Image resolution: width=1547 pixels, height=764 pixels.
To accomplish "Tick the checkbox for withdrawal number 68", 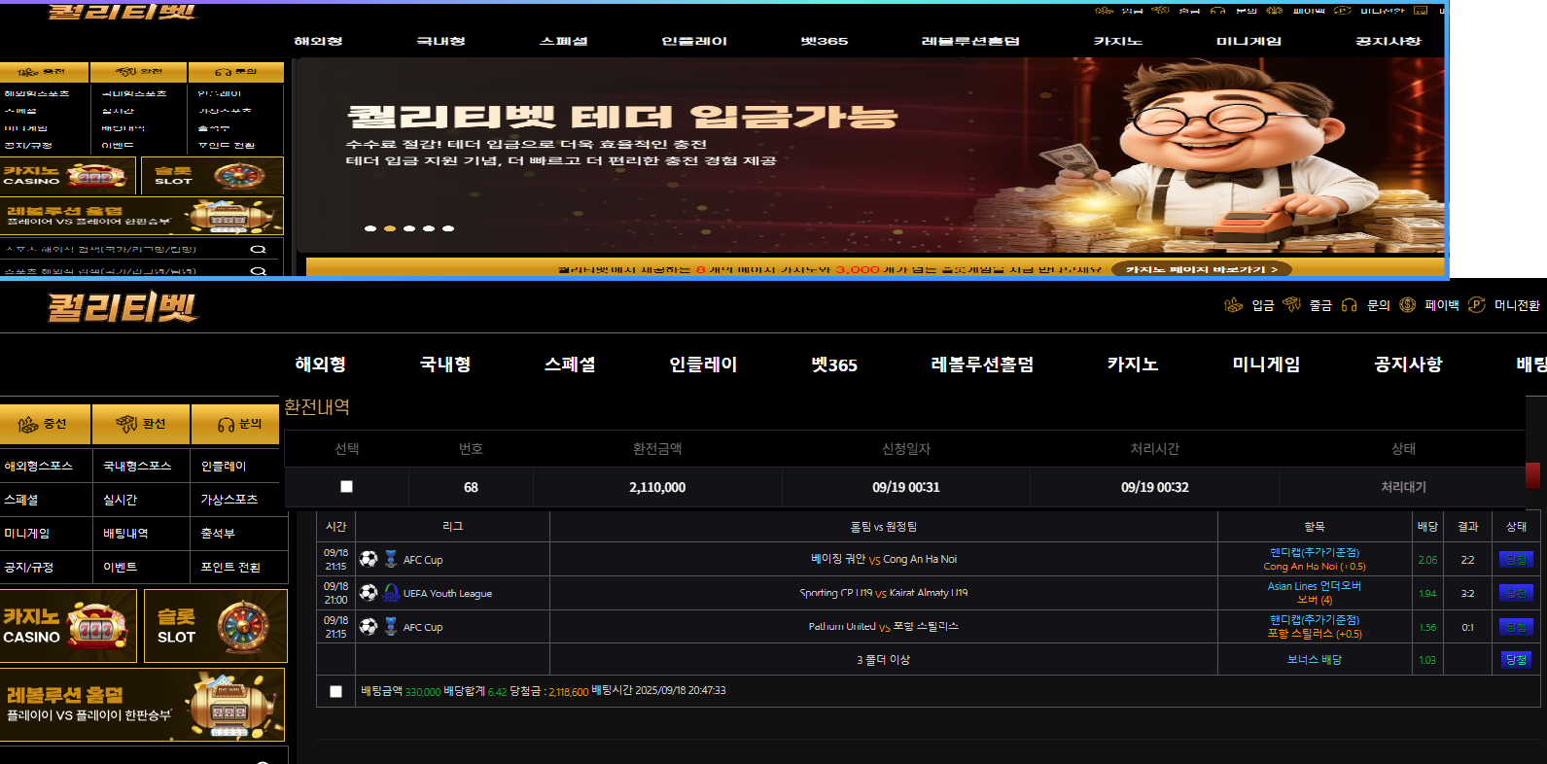I will (x=346, y=487).
